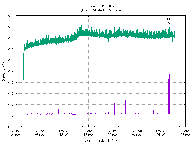Click the 170404 12:00 time tick label
Viewport: 191px width, 143px height.
[64, 133]
